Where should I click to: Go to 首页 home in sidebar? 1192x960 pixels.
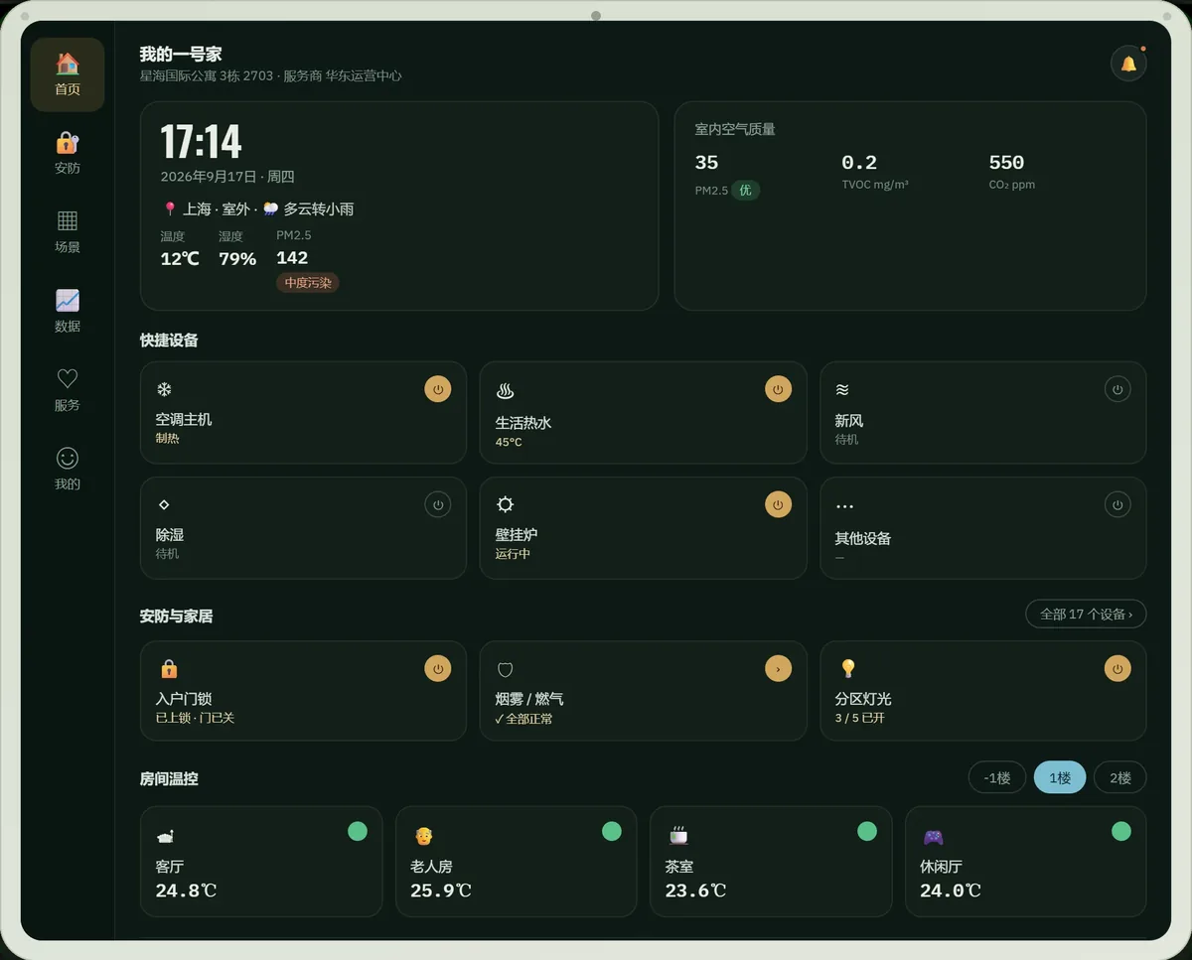[68, 74]
